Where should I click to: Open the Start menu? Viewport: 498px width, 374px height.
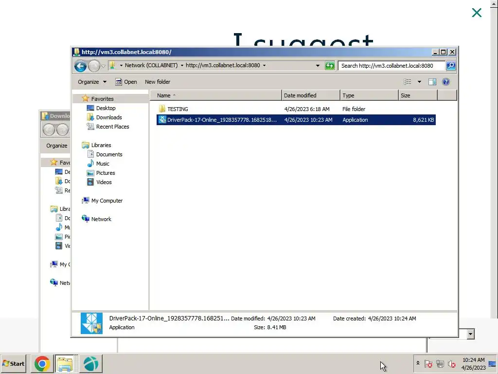pos(13,363)
